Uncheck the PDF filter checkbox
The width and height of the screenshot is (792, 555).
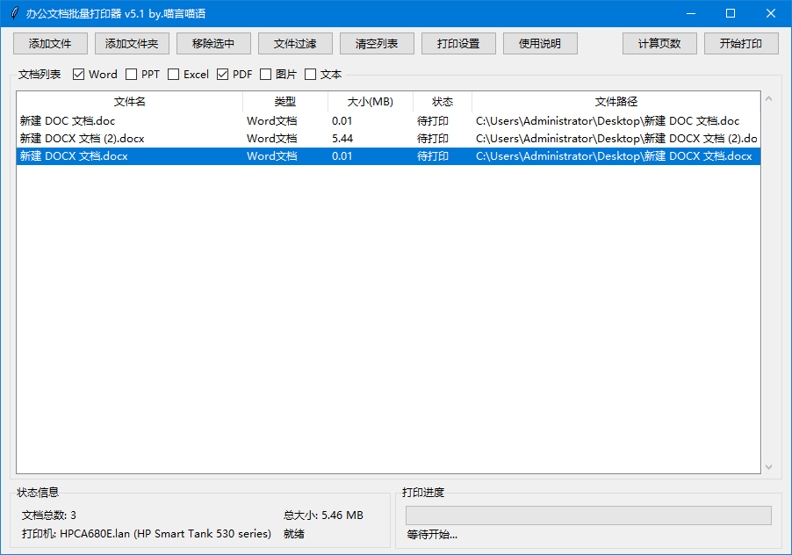[222, 75]
